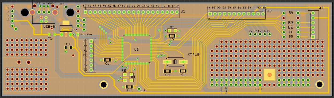This screenshot has width=334, height=98.
Task: Click the ALE test pad
Action: [x=139, y=89]
